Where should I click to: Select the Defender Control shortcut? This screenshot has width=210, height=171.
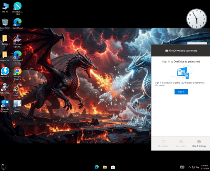[5, 106]
